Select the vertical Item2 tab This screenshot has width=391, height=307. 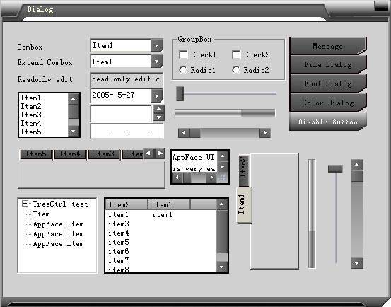[244, 170]
